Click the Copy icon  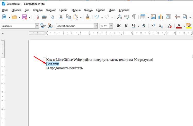pos(68,17)
